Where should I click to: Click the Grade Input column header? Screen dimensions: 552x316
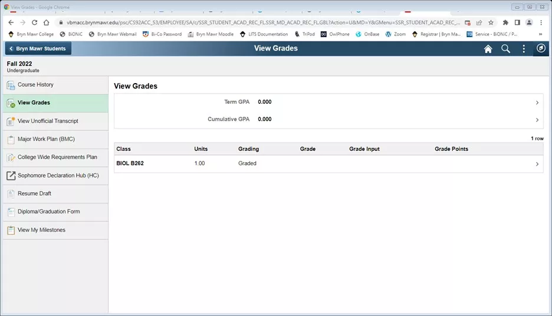pyautogui.click(x=364, y=149)
